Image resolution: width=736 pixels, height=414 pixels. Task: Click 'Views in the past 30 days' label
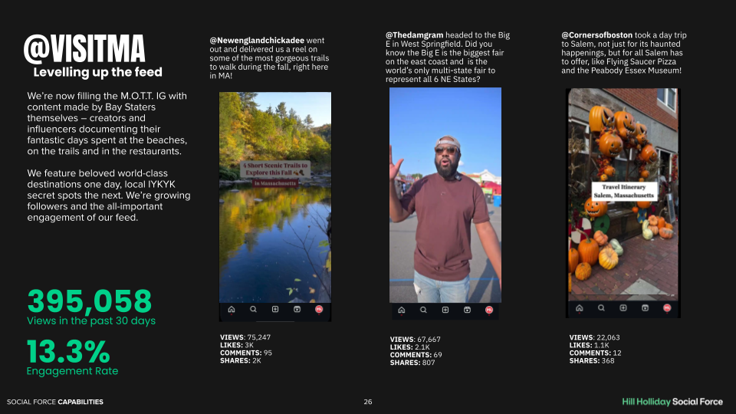pyautogui.click(x=91, y=321)
